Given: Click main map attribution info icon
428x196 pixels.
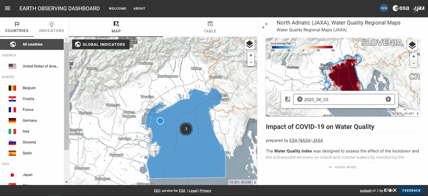Looking at the screenshot, I should click(x=255, y=182).
